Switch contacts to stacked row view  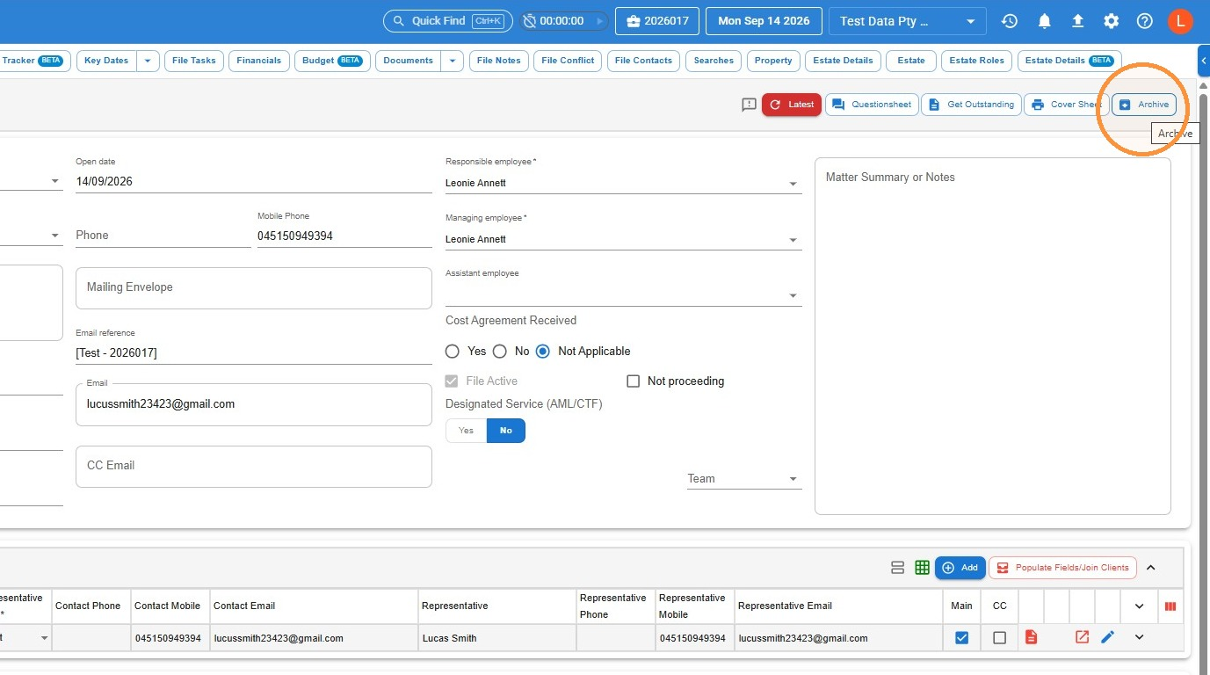pyautogui.click(x=897, y=568)
